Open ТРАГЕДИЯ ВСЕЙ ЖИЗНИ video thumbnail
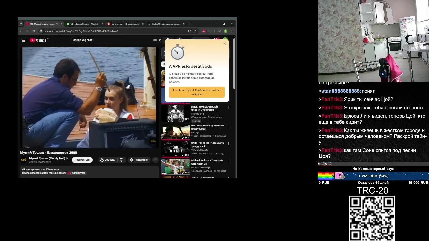 pos(176,113)
